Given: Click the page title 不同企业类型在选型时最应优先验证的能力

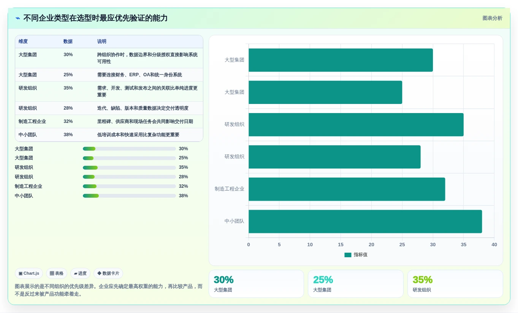Looking at the screenshot, I should pyautogui.click(x=95, y=18).
